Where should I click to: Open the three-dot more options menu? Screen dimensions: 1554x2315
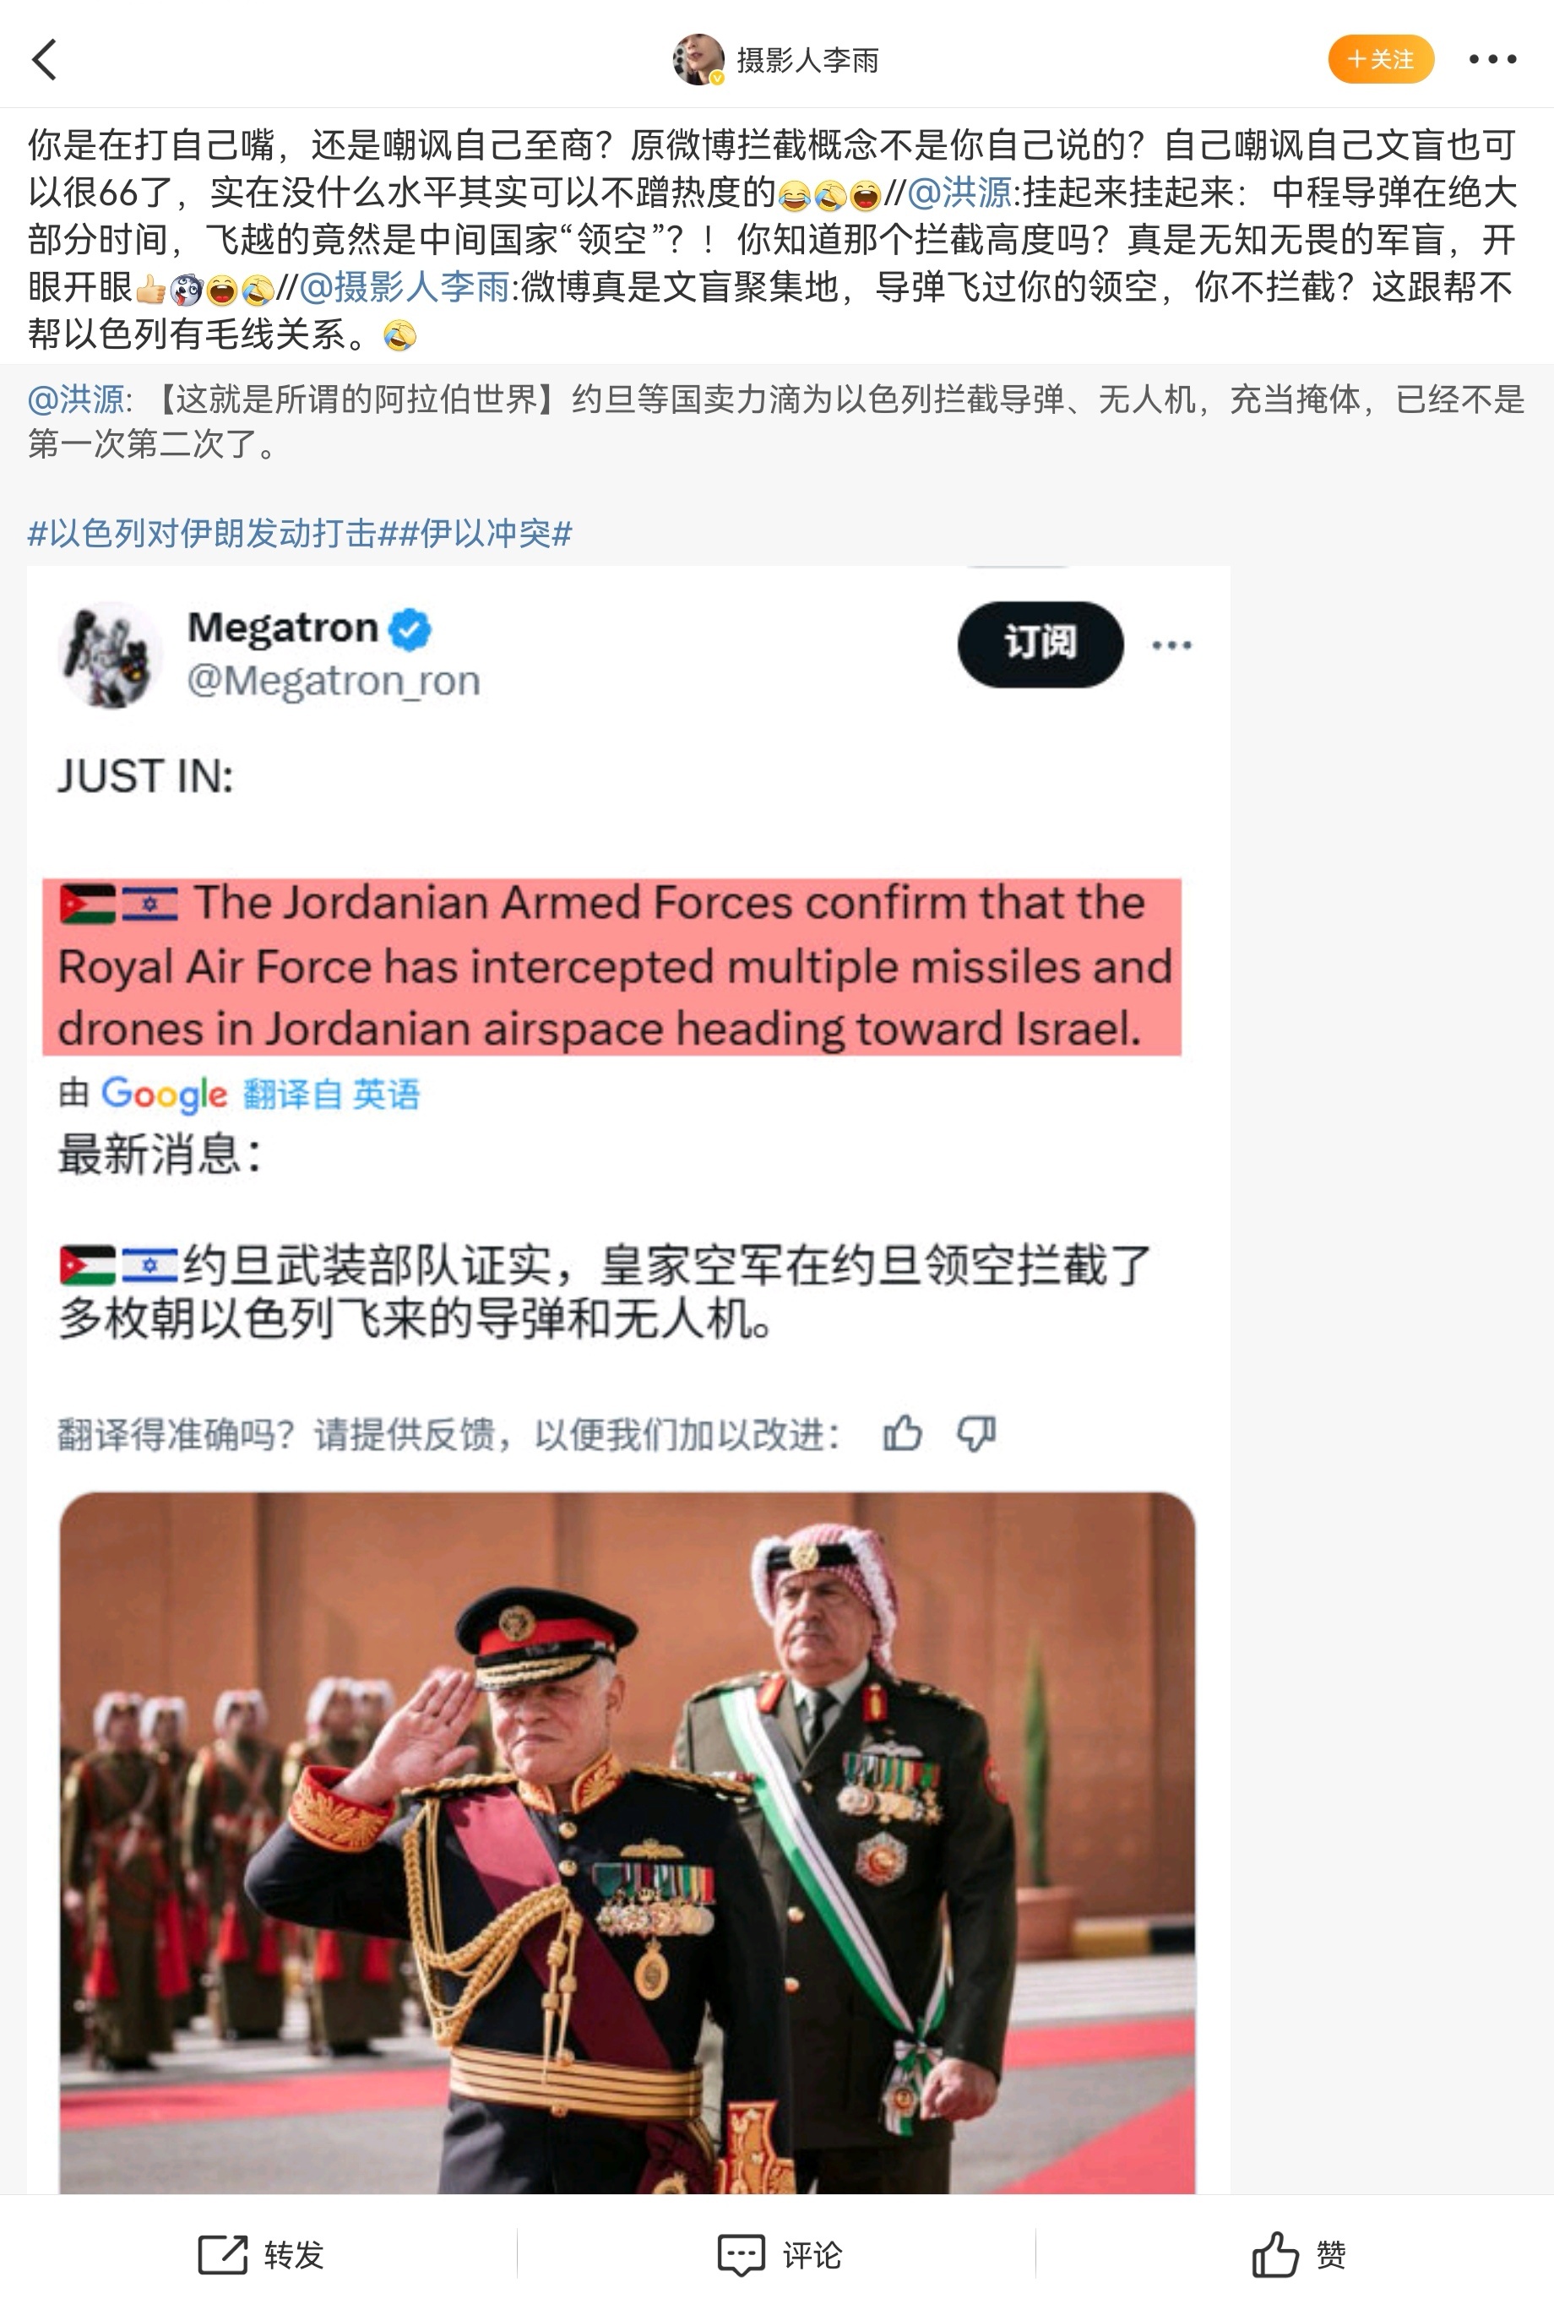tap(1492, 59)
